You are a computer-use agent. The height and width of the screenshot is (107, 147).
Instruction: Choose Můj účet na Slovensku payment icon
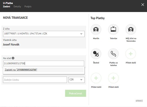[x=131, y=29]
